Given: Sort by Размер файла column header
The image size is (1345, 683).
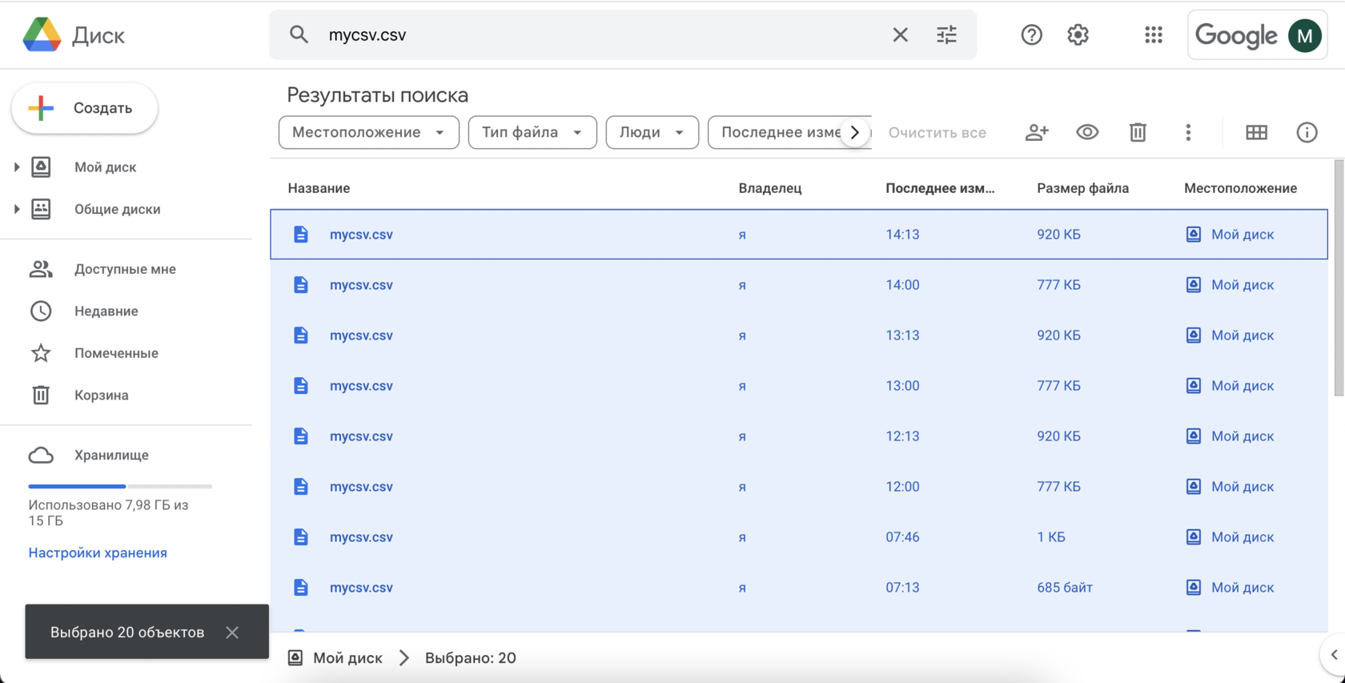Looking at the screenshot, I should 1082,188.
